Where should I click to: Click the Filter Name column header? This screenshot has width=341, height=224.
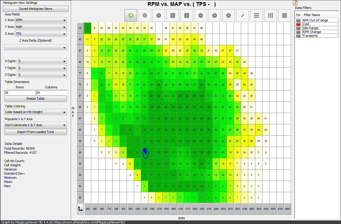tap(312, 15)
